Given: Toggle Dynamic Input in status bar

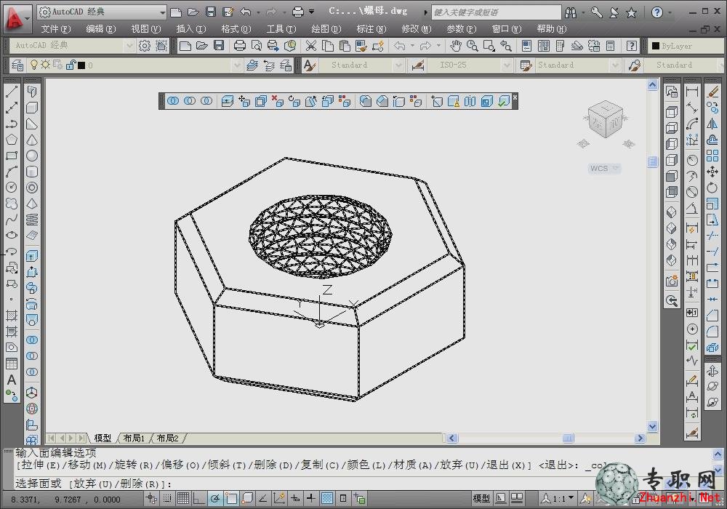Looking at the screenshot, I should click(295, 498).
